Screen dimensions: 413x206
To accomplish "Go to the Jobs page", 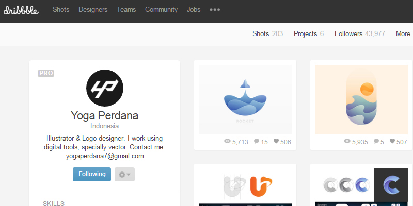I will point(194,10).
